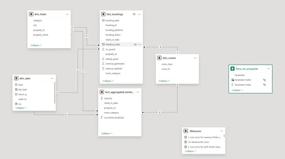The height and width of the screenshot is (159, 285).
Task: Select room_category in fact_aggregated_bookings
Action: (x=112, y=113)
